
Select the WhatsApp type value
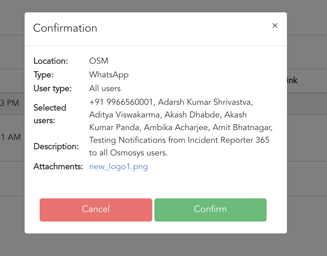pyautogui.click(x=109, y=75)
